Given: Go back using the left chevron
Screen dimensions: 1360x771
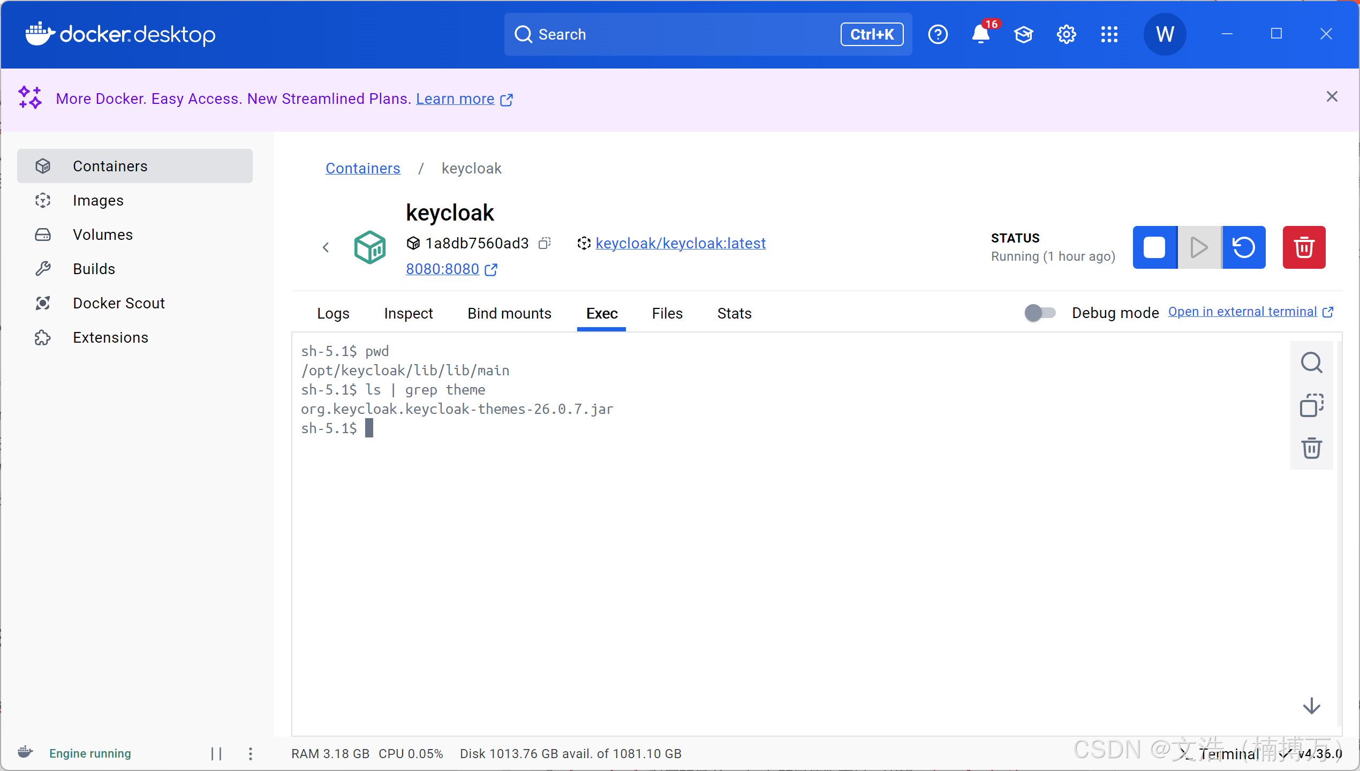Looking at the screenshot, I should point(326,247).
